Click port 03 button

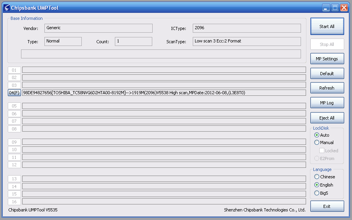[14, 85]
